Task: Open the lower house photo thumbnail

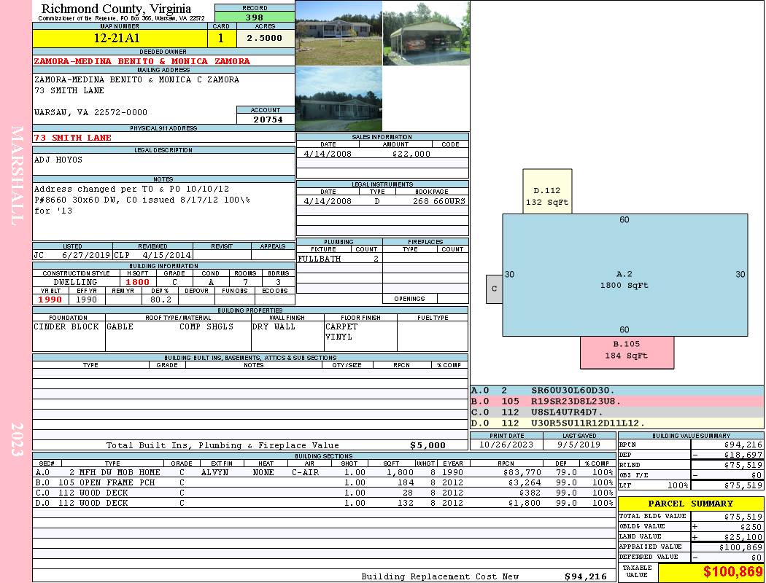Action: pyautogui.click(x=338, y=98)
